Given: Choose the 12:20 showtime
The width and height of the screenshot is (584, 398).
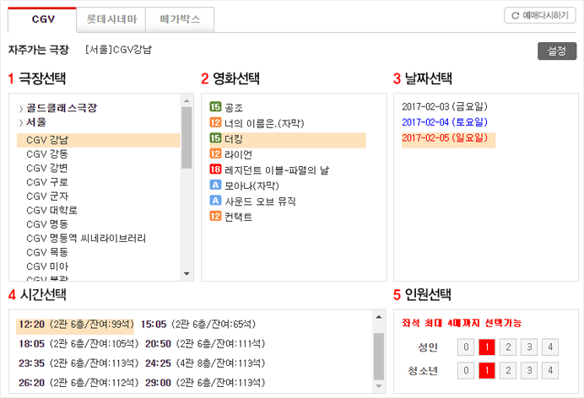Looking at the screenshot, I should 75,325.
